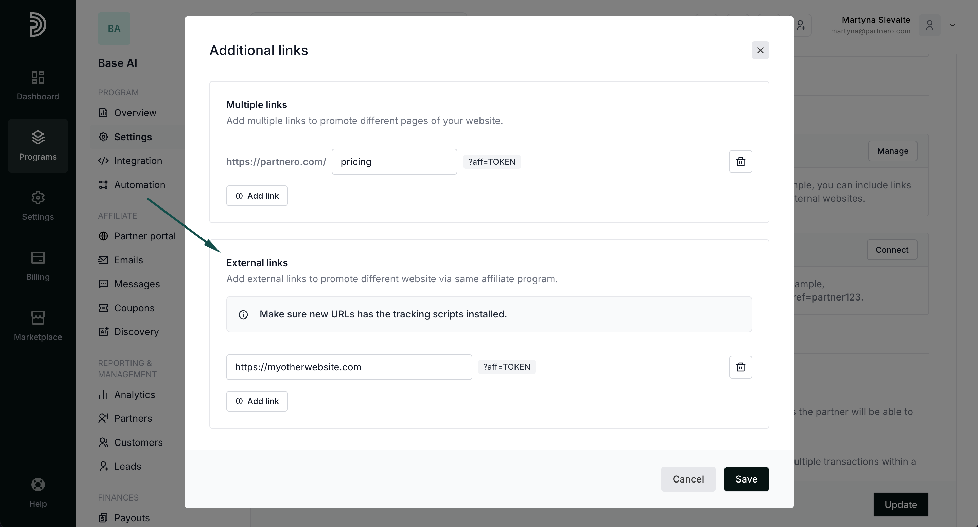The width and height of the screenshot is (978, 527).
Task: Open the Marketplace sidebar icon
Action: [x=38, y=326]
